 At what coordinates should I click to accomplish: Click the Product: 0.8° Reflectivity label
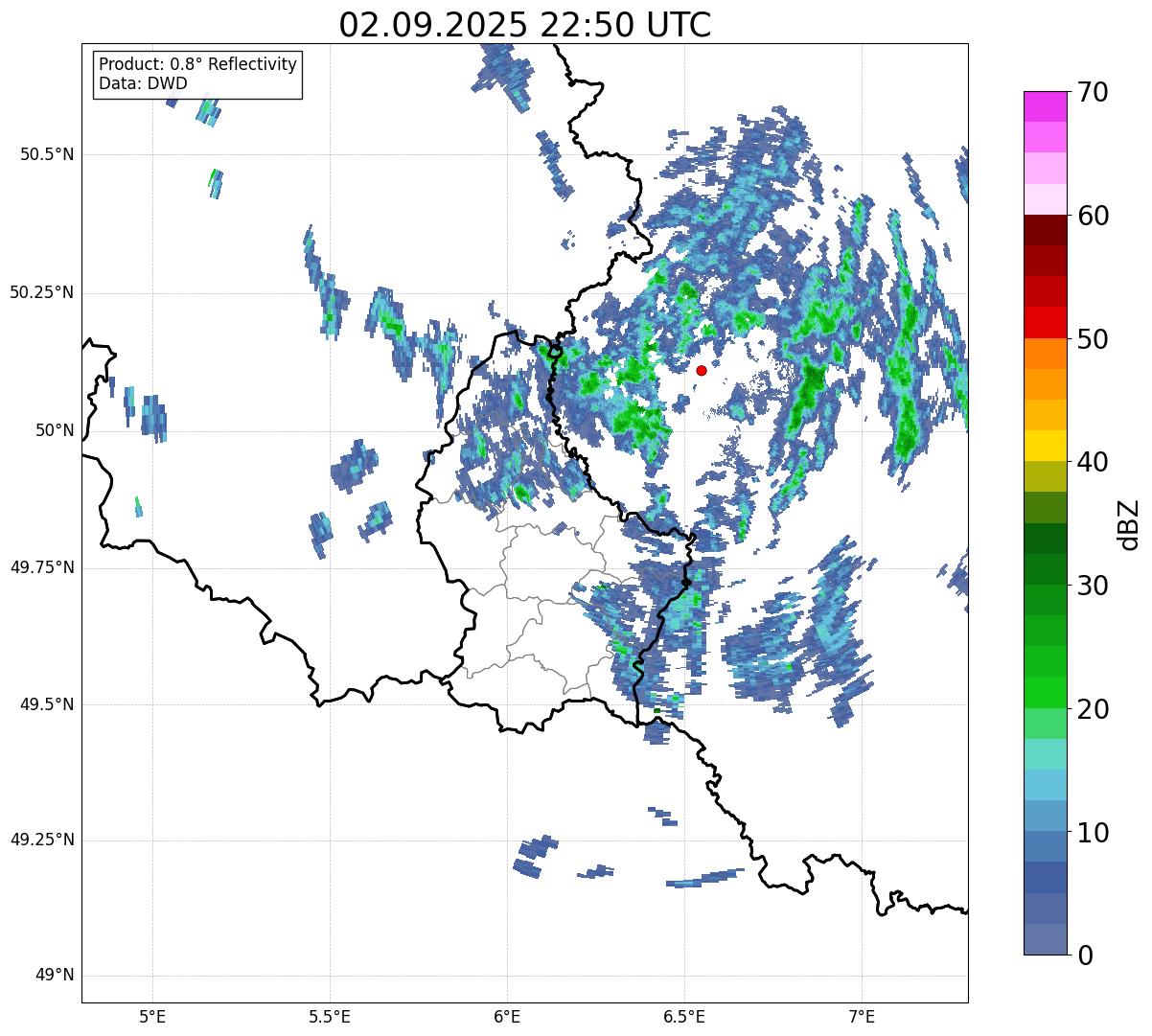click(x=198, y=64)
